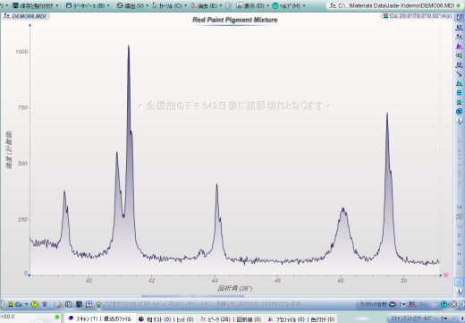Switch to the 最近のファイル tab
Viewport: 465px width, 323px height.
117,319
